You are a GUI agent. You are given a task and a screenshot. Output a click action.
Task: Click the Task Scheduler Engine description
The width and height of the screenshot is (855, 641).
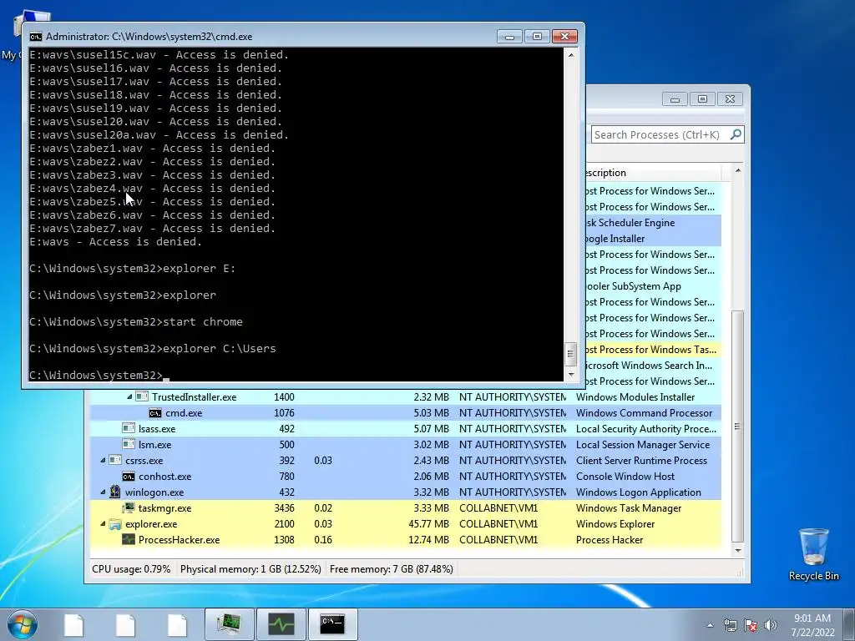pyautogui.click(x=630, y=223)
